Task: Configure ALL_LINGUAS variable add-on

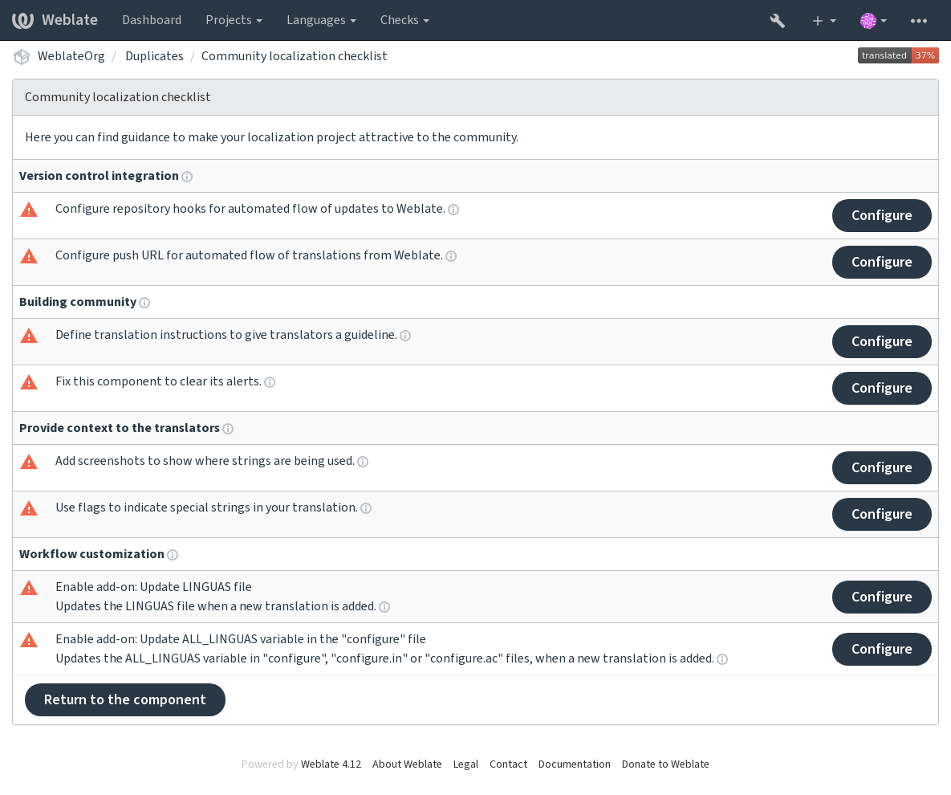Action: [881, 650]
